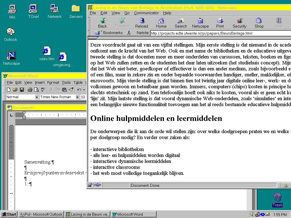The width and height of the screenshot is (291, 218).
Task: Click the Stop button in Netscape
Action: [279, 23]
